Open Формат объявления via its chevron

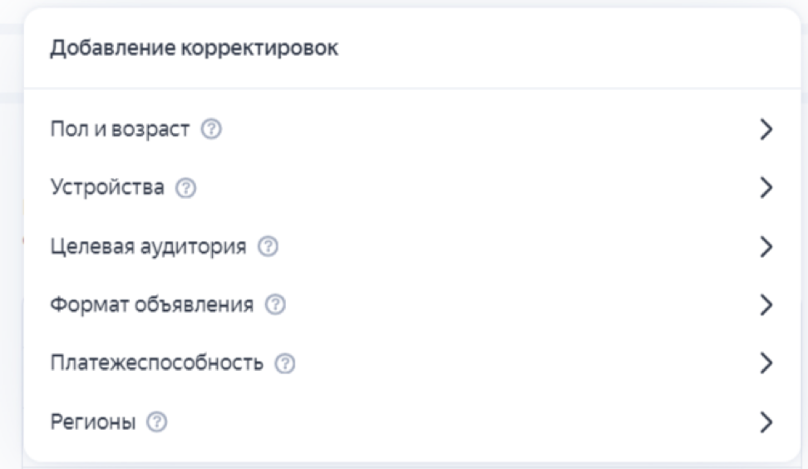766,305
